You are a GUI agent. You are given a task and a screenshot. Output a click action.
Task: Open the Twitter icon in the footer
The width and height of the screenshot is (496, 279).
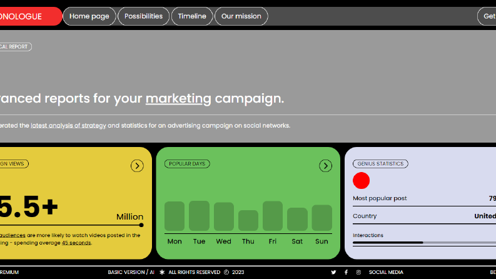[333, 272]
